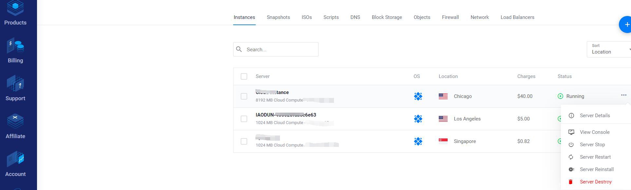Viewport: 631px width, 190px height.
Task: Open the Billing sidebar icon
Action: 15,51
